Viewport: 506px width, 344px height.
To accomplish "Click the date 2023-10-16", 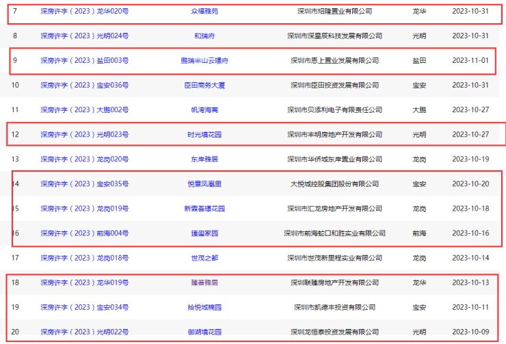I will click(x=470, y=233).
